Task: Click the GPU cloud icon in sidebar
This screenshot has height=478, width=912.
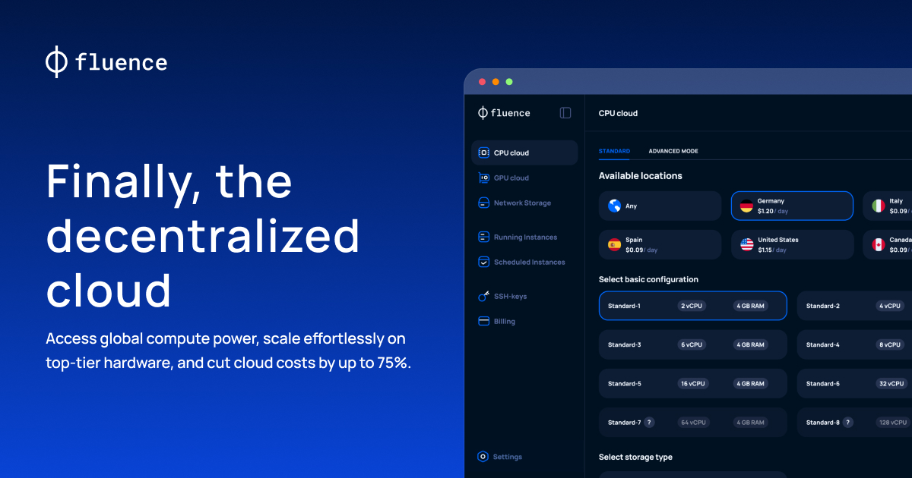Action: click(483, 178)
